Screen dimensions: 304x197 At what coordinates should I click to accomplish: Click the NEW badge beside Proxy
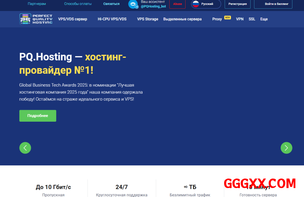point(227,18)
